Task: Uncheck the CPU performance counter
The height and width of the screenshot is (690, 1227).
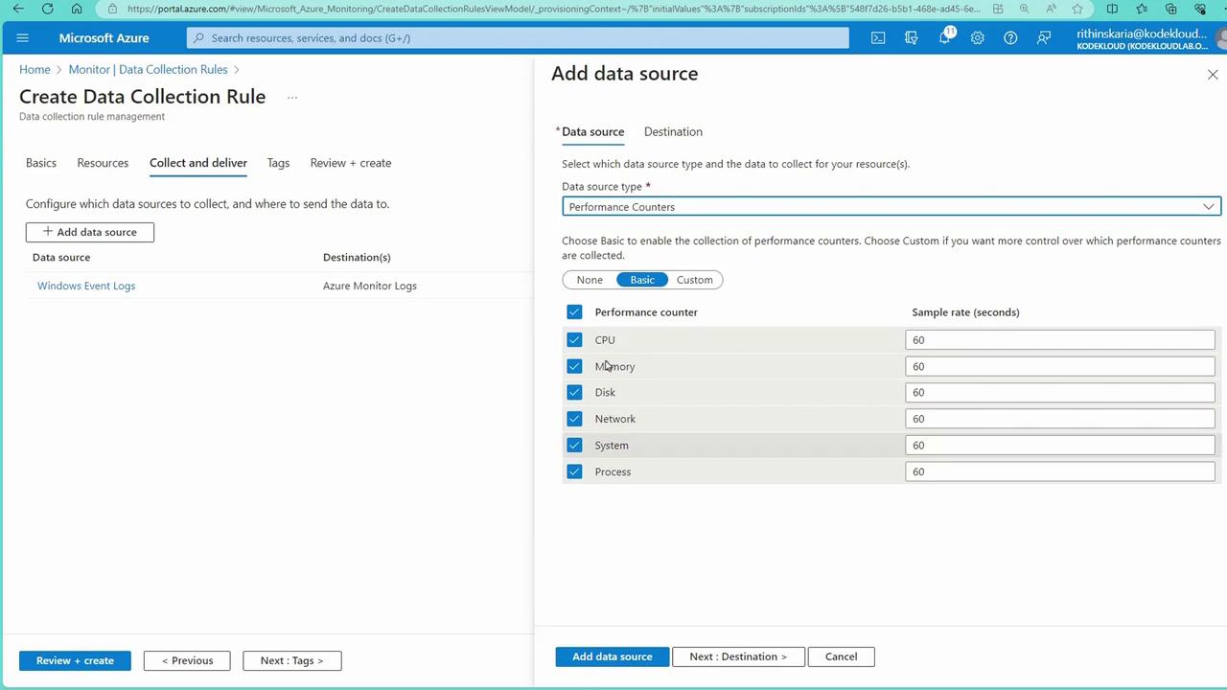Action: pos(574,340)
